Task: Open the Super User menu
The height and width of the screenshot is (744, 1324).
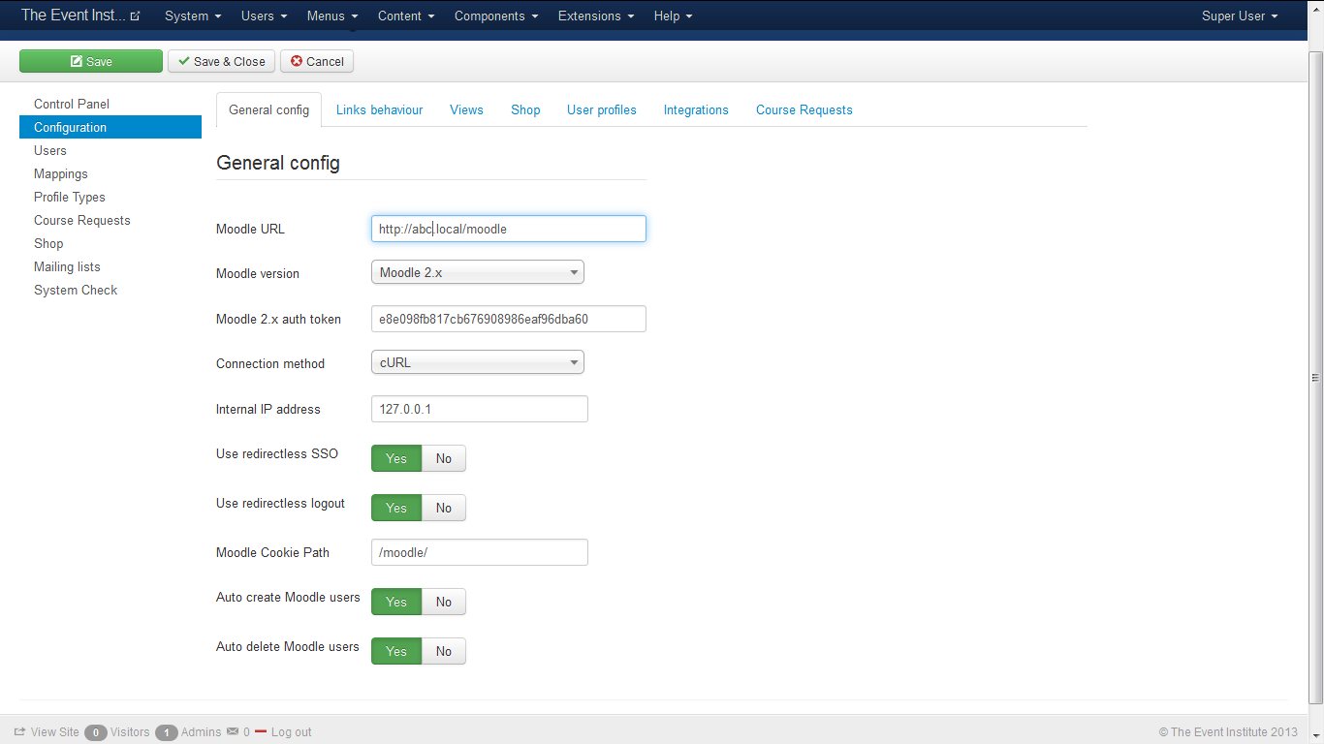Action: [1239, 16]
